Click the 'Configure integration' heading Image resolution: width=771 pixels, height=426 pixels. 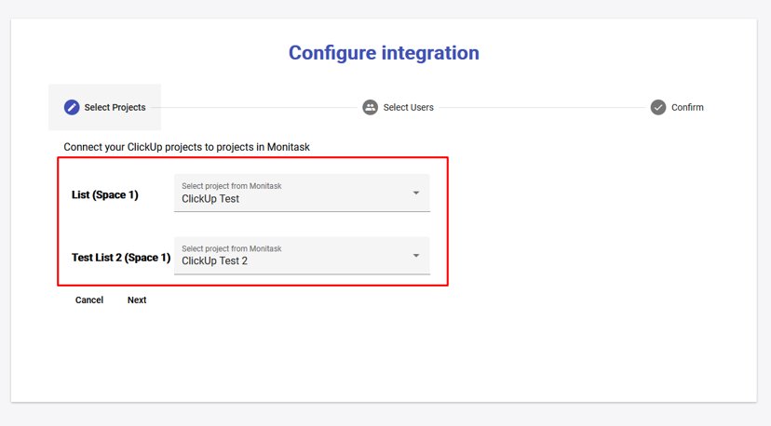click(x=384, y=52)
